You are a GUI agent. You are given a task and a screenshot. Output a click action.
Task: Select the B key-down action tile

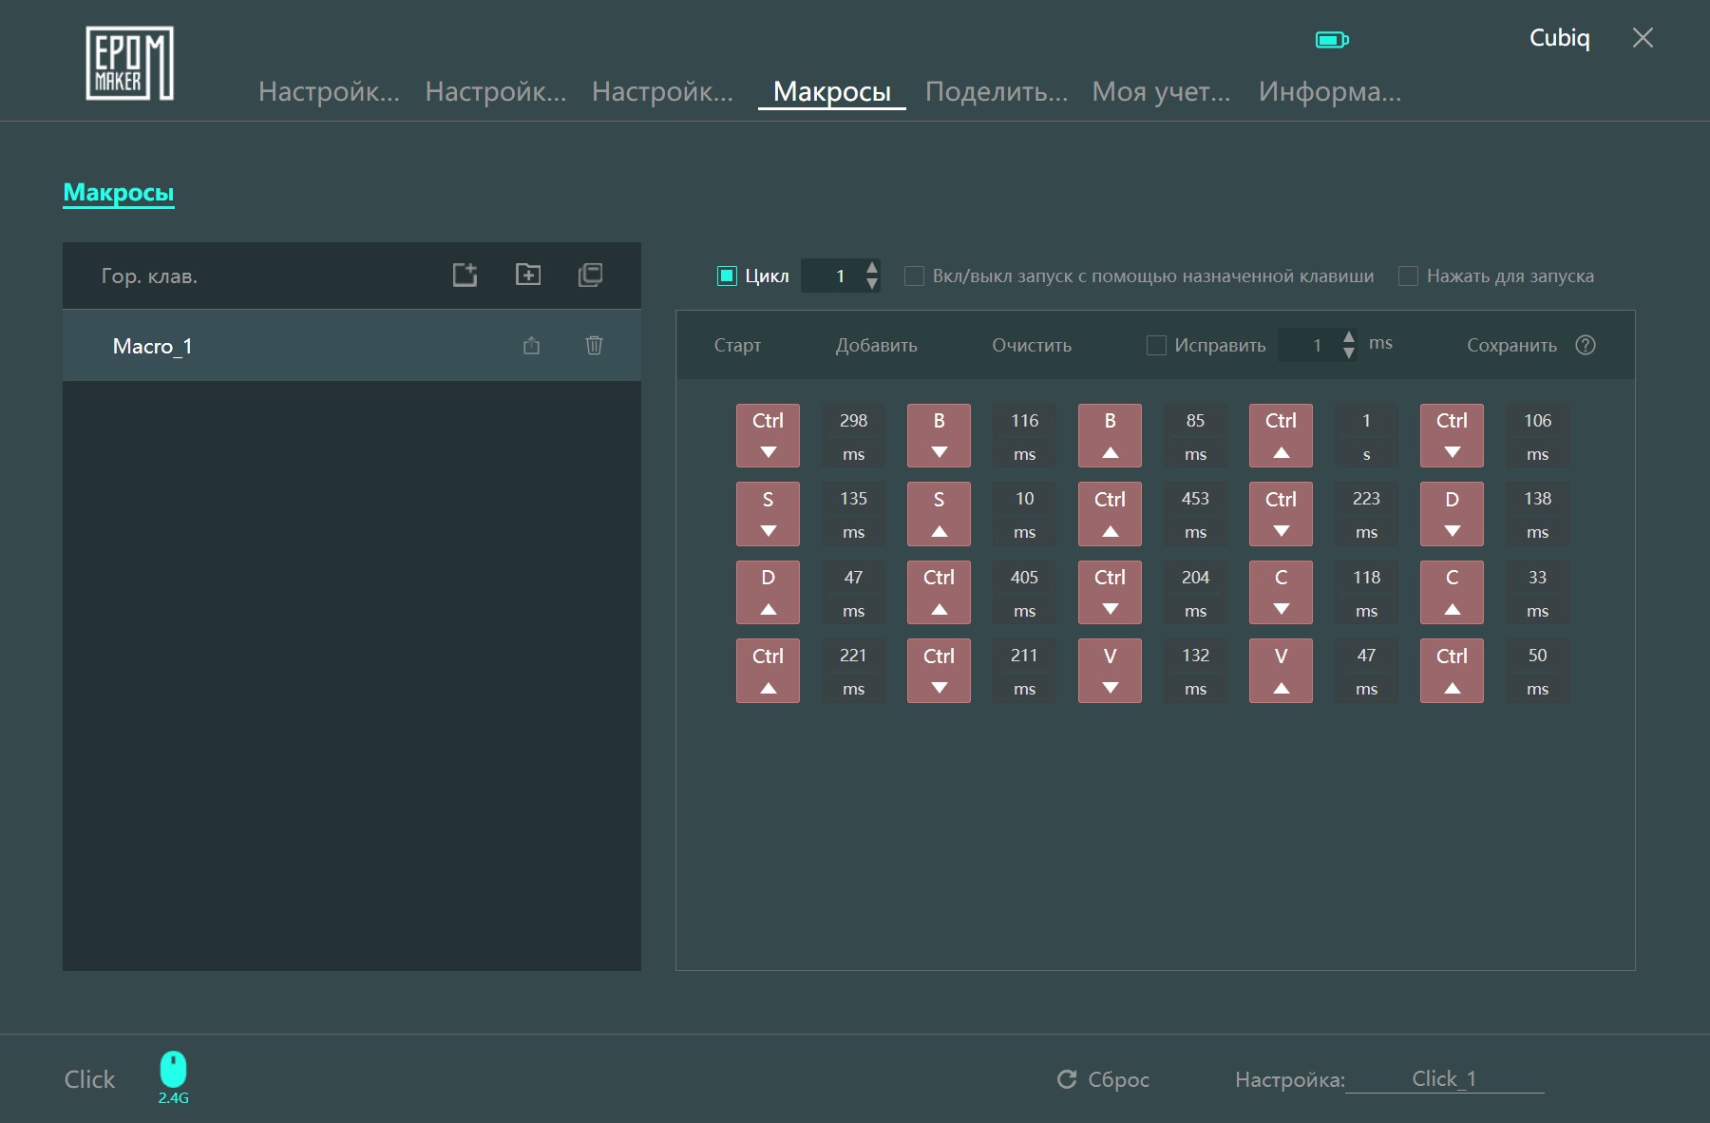pyautogui.click(x=939, y=435)
